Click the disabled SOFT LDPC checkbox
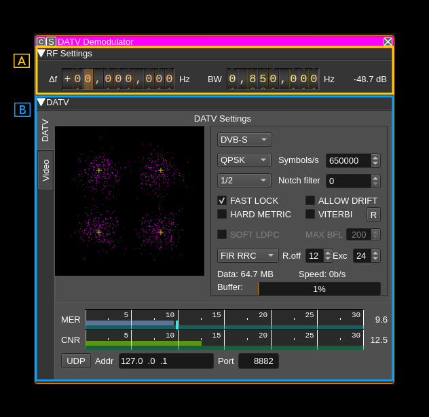This screenshot has width=429, height=417. pos(222,234)
